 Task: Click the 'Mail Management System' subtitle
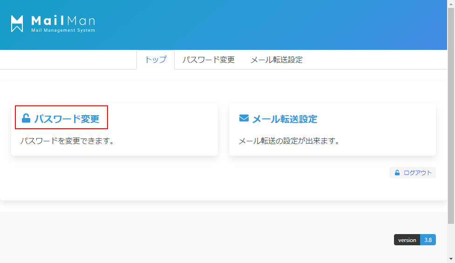(63, 31)
